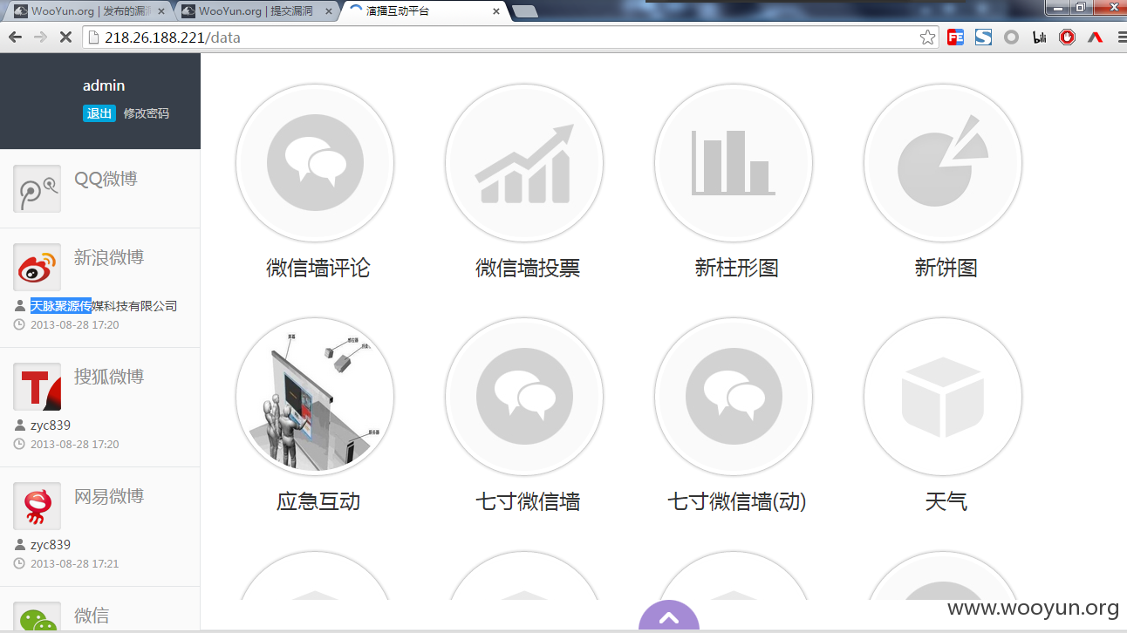Viewport: 1127px width, 633px height.
Task: Click the 2013-08-28 17:20 timestamp under 新浪微博
Action: [x=74, y=325]
